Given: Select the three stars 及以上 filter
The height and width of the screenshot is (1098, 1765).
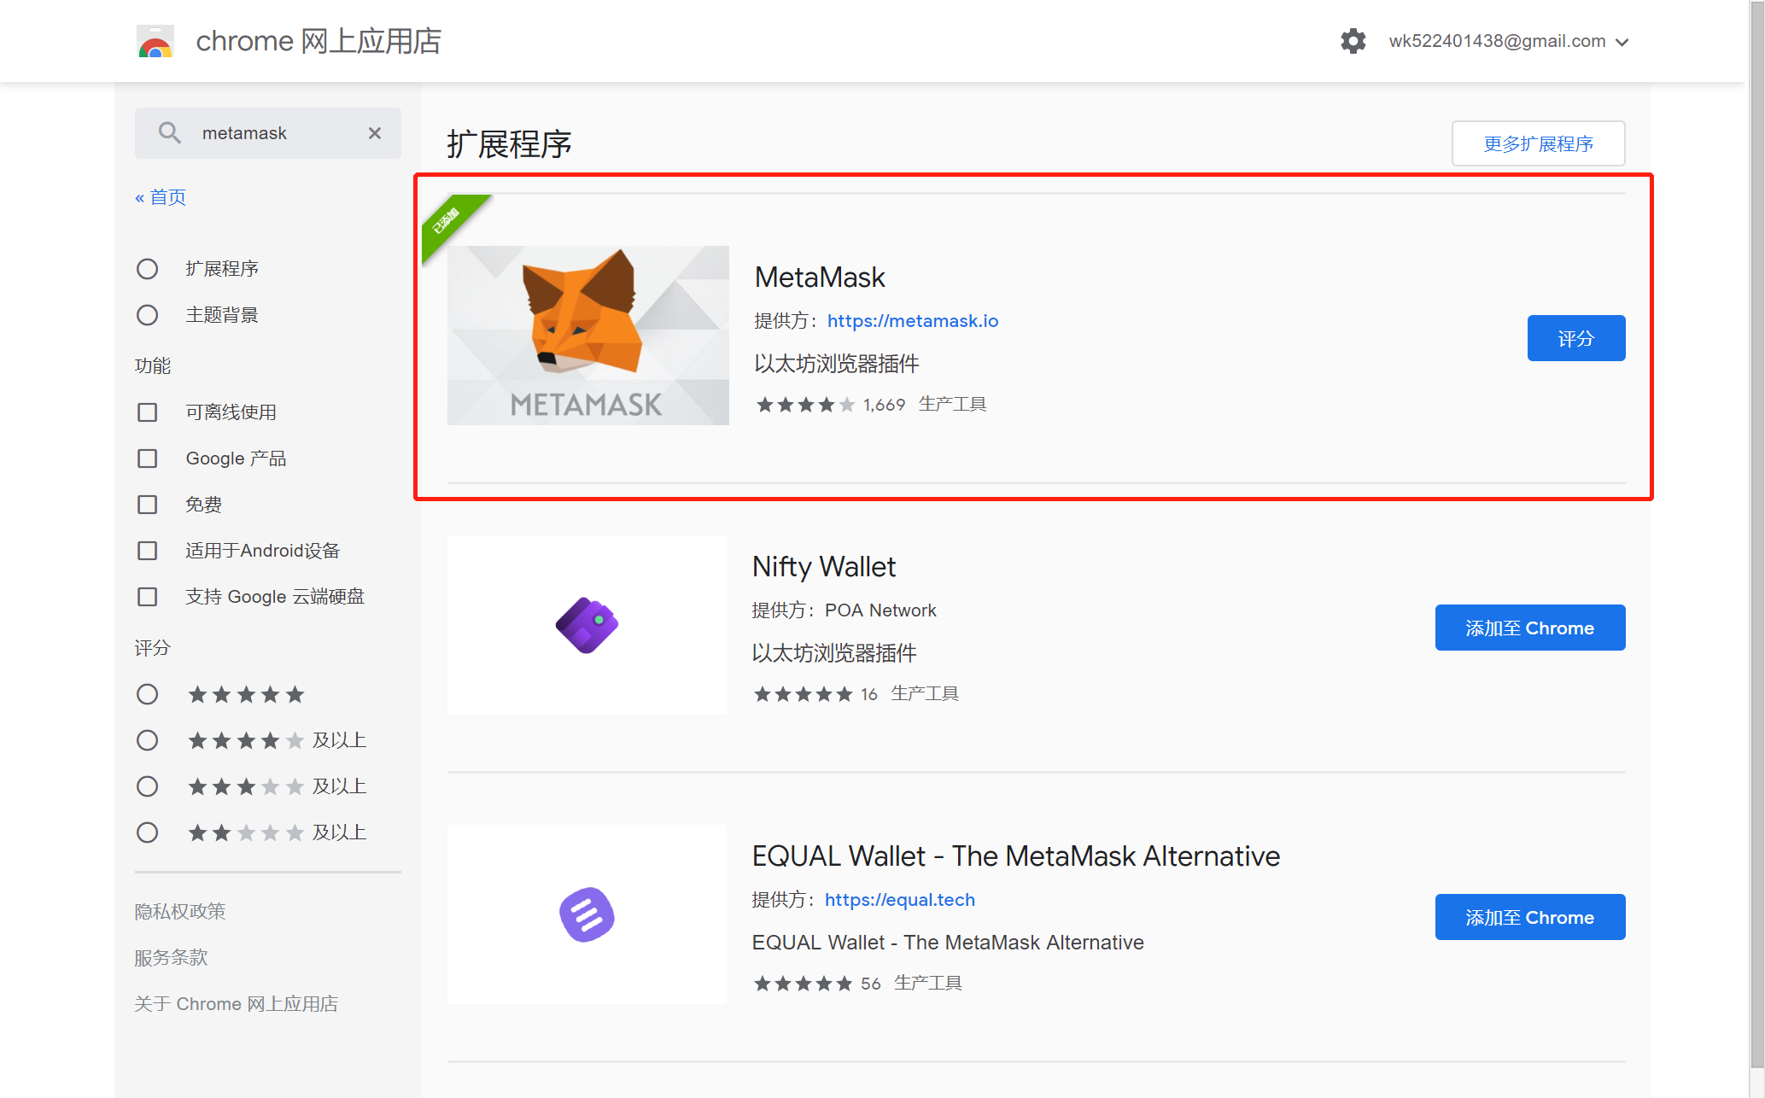Looking at the screenshot, I should click(x=148, y=786).
